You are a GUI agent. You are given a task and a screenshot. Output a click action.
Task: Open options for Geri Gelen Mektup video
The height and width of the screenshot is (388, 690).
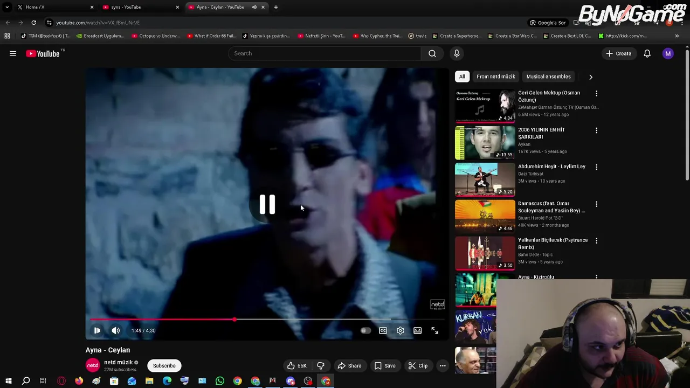[x=596, y=94]
